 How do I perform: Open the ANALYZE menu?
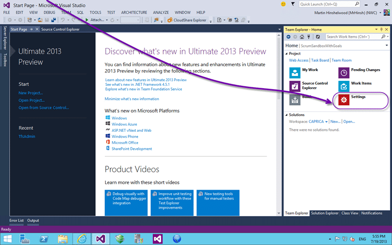(161, 12)
